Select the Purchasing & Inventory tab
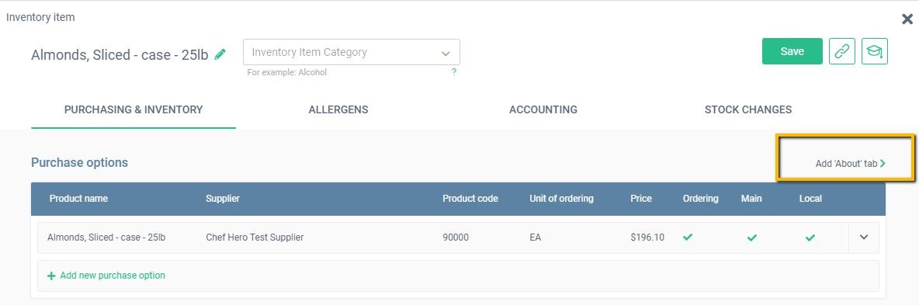Screen dimensions: 919x305 (134, 109)
